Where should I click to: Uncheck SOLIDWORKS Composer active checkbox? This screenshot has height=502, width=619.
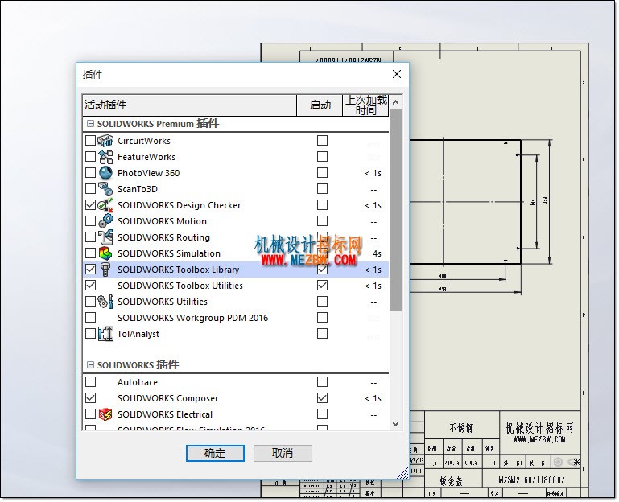pos(90,398)
